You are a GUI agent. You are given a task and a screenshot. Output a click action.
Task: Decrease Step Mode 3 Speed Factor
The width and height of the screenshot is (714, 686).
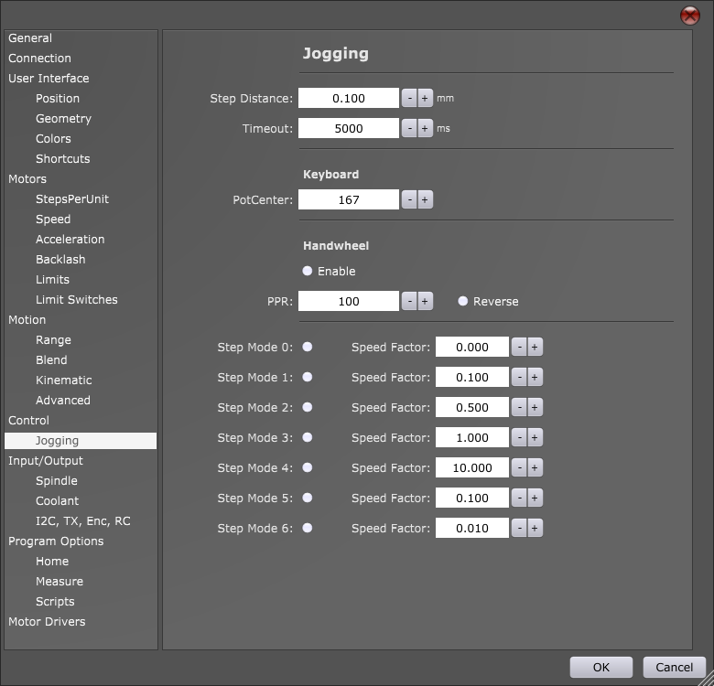519,438
